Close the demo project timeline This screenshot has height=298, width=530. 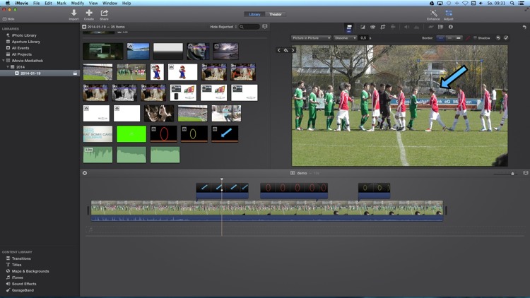click(85, 173)
